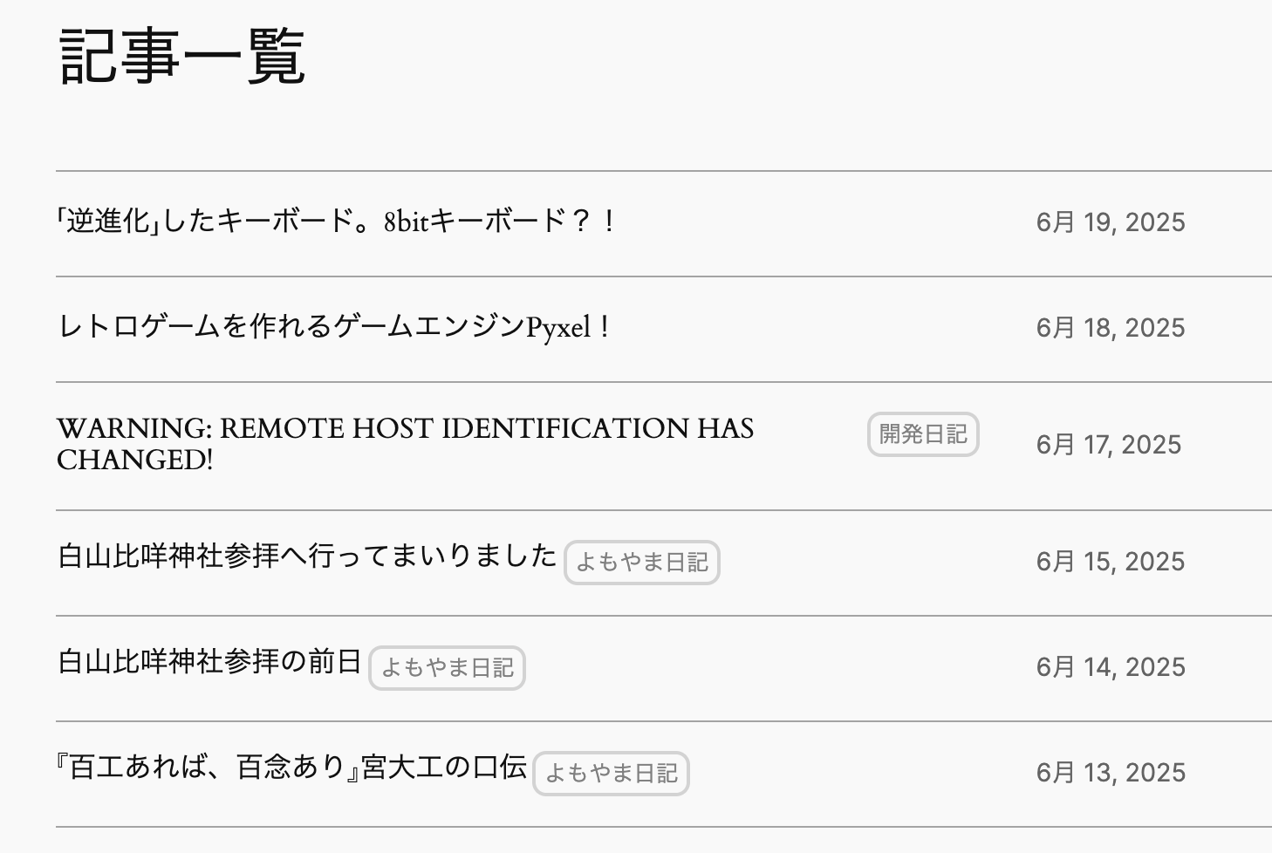This screenshot has height=853, width=1272.
Task: Select よもやま日記 tag beside 参拝へ行ってまいりました
Action: pyautogui.click(x=642, y=563)
